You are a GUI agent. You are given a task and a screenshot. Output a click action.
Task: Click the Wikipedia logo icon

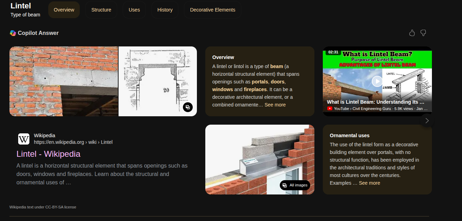[24, 139]
